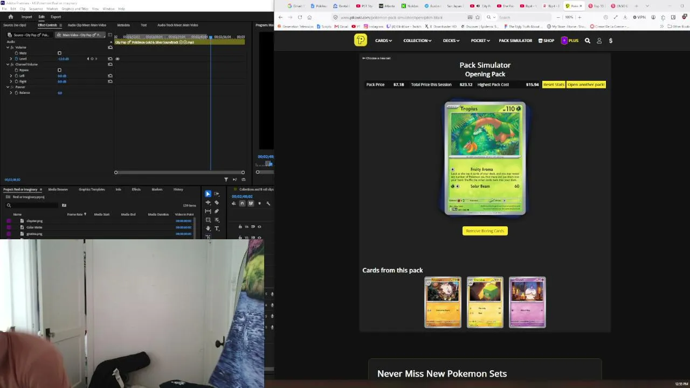Viewport: 690px width, 388px height.
Task: Click the Reset Stats button
Action: [554, 85]
